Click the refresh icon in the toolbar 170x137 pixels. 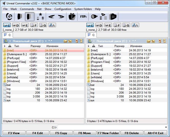9,17
